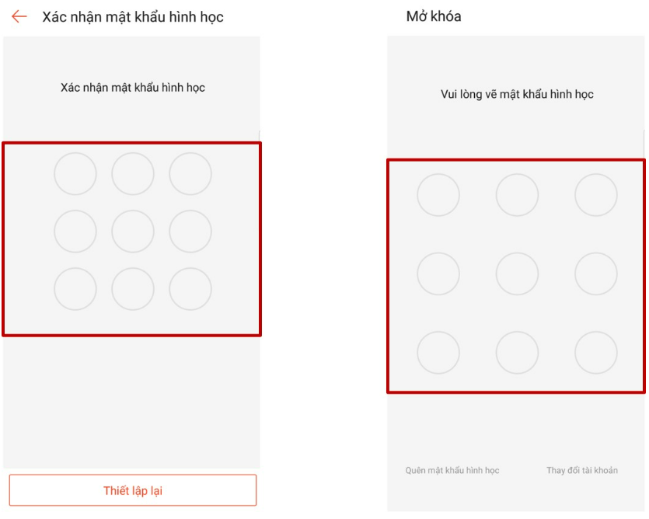Select center pattern dot on Mở khóa screen
649x519 pixels.
tap(518, 273)
